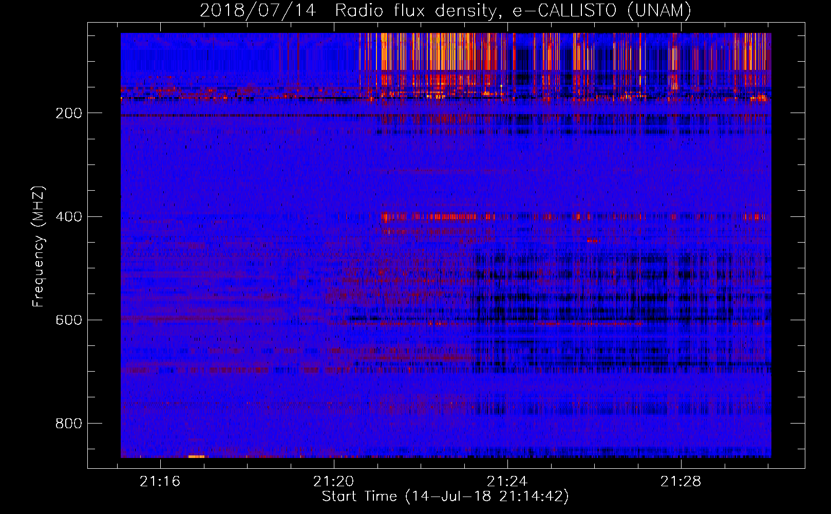This screenshot has width=831, height=514.
Task: Click the 800 frequency tick label
Action: pos(68,423)
